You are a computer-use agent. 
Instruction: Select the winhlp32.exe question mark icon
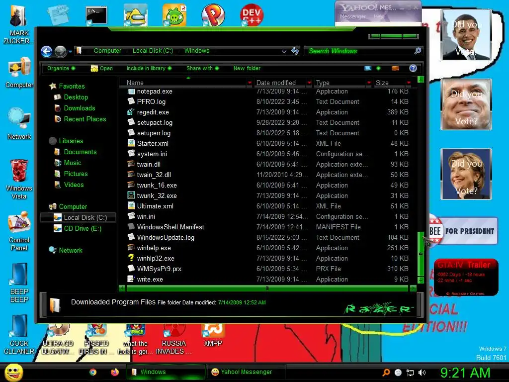click(x=131, y=258)
